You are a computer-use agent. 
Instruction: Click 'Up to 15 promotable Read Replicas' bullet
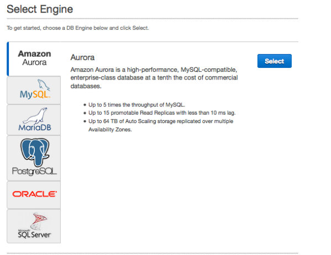162,113
